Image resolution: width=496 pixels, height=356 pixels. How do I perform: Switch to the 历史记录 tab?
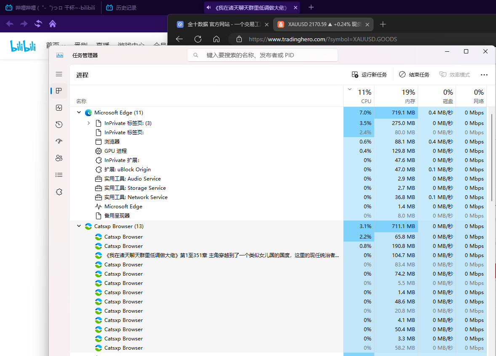(121, 8)
